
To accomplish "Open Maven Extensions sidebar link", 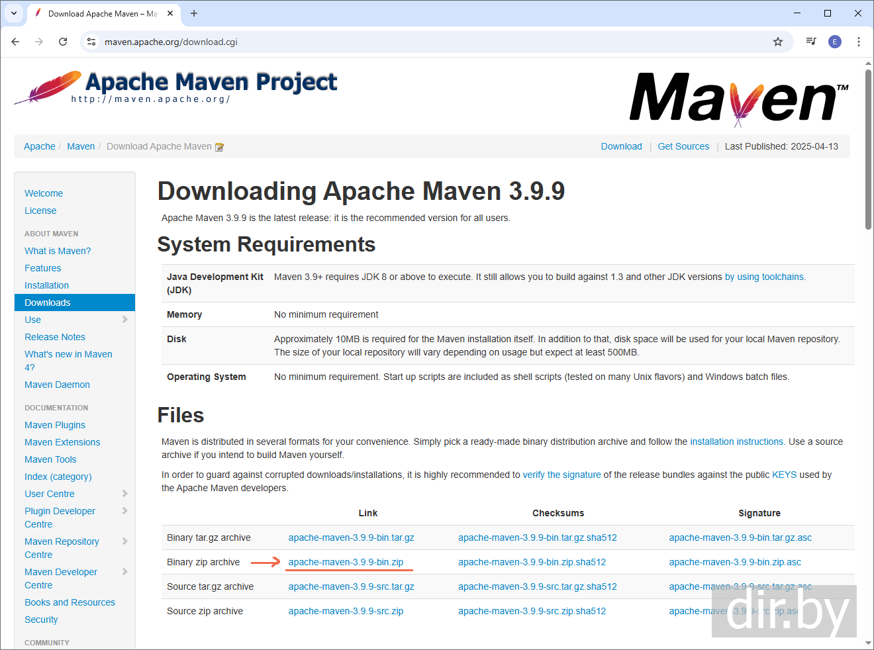I will click(62, 442).
